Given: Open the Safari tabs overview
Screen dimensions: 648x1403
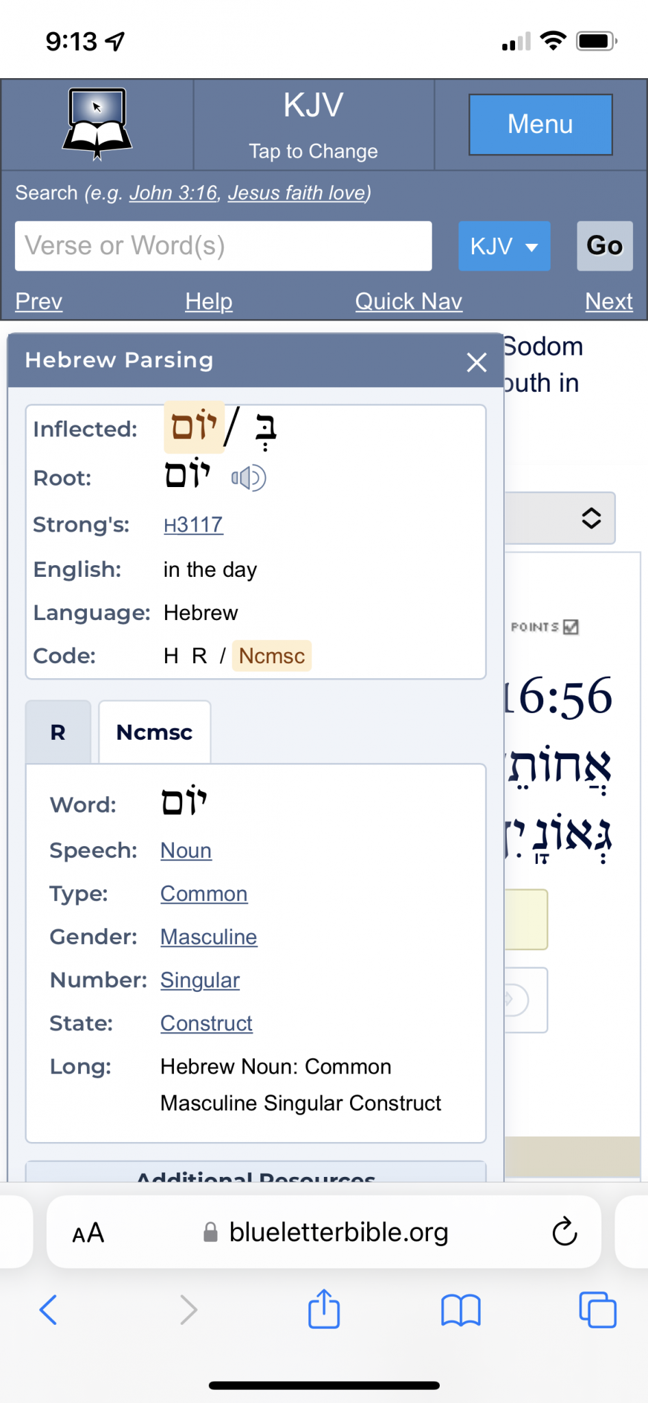Looking at the screenshot, I should pyautogui.click(x=597, y=1309).
